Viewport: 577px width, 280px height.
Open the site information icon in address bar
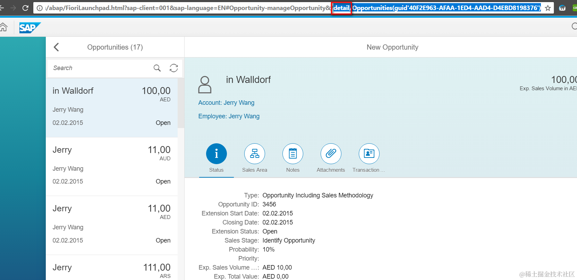[40, 8]
